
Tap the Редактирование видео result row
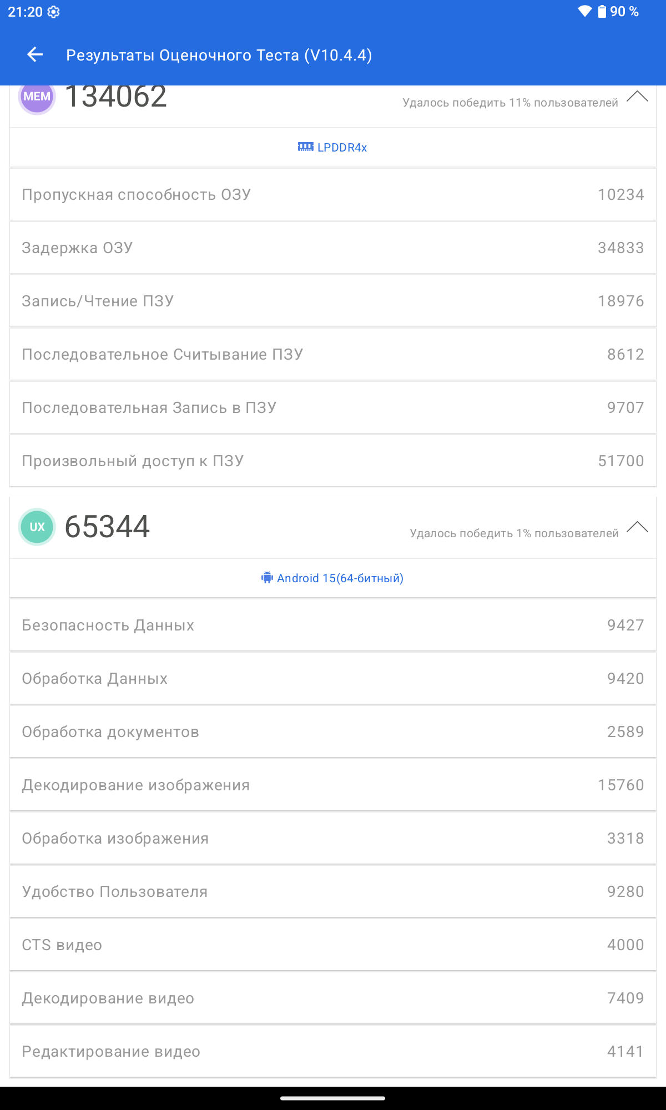pos(333,1052)
